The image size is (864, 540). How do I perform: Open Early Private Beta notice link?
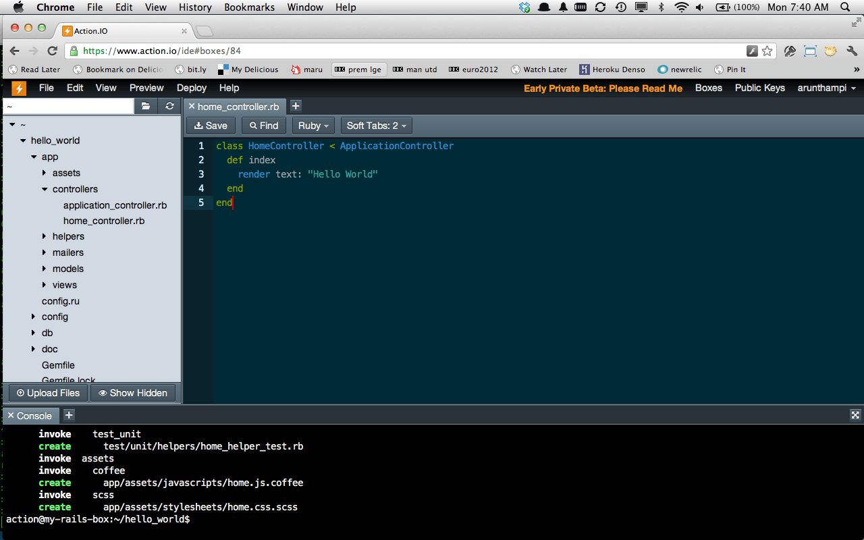pos(603,88)
